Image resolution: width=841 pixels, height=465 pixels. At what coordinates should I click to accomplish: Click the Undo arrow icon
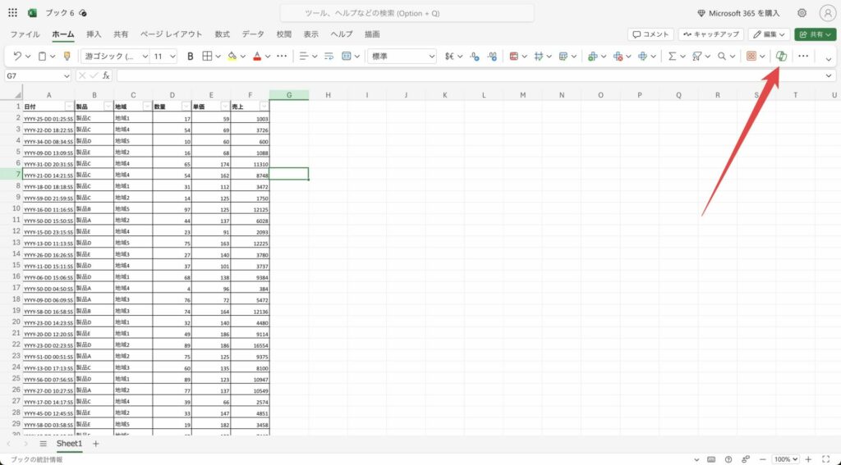pyautogui.click(x=17, y=56)
